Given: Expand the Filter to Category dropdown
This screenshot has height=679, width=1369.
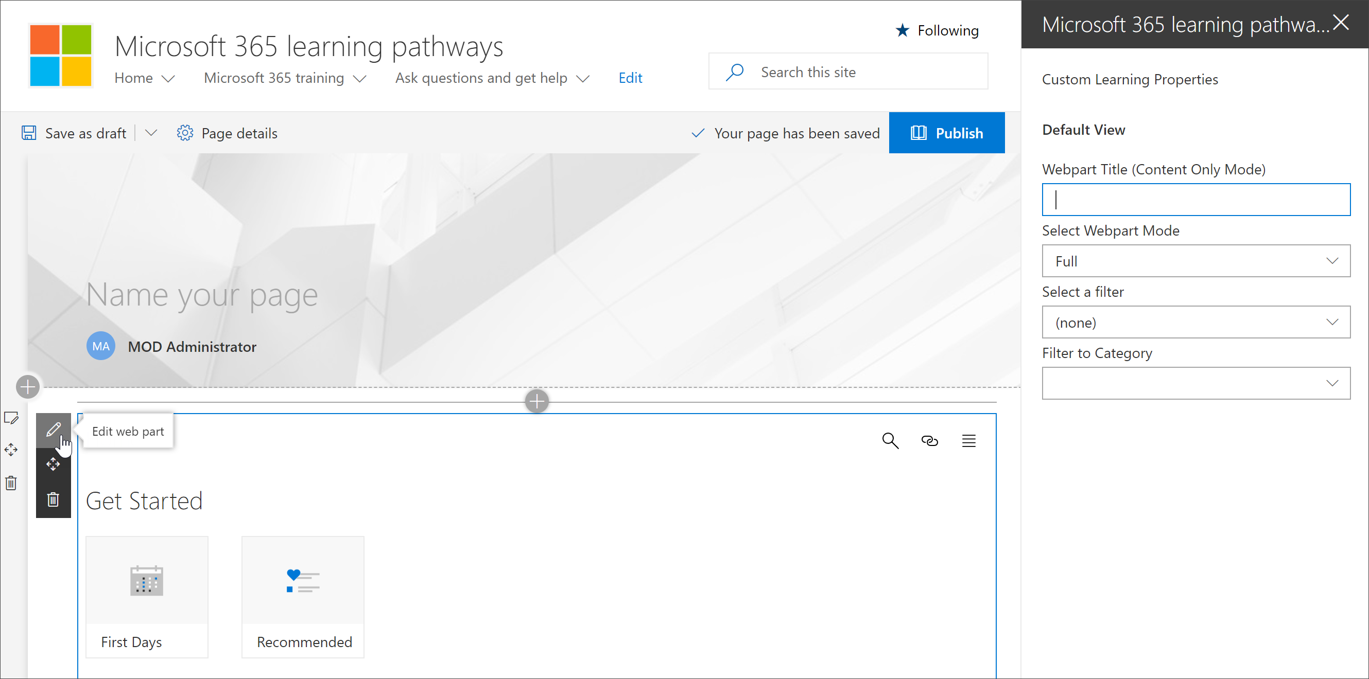Looking at the screenshot, I should pyautogui.click(x=1332, y=382).
